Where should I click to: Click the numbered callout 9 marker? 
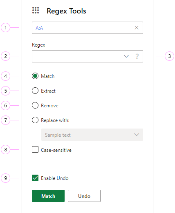coord(6,178)
